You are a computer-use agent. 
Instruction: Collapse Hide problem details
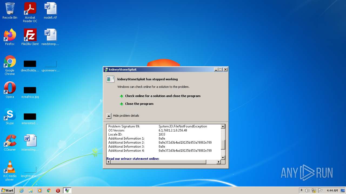[123, 116]
